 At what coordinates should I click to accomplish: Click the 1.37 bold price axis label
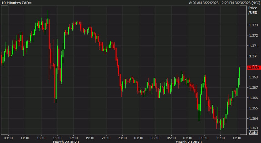(x=253, y=56)
